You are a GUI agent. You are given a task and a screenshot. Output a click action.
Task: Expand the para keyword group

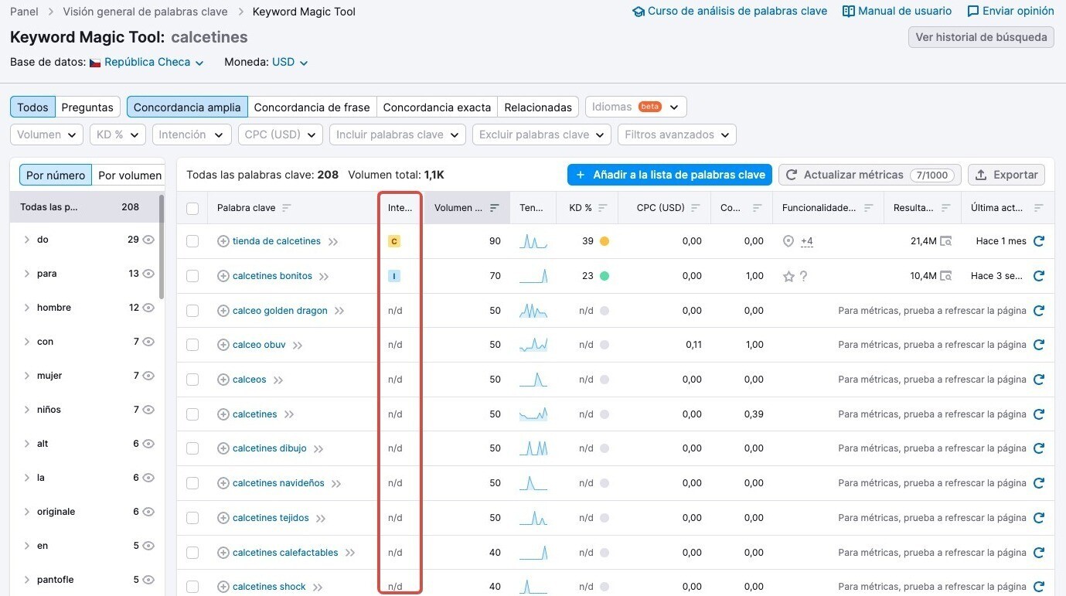[27, 274]
